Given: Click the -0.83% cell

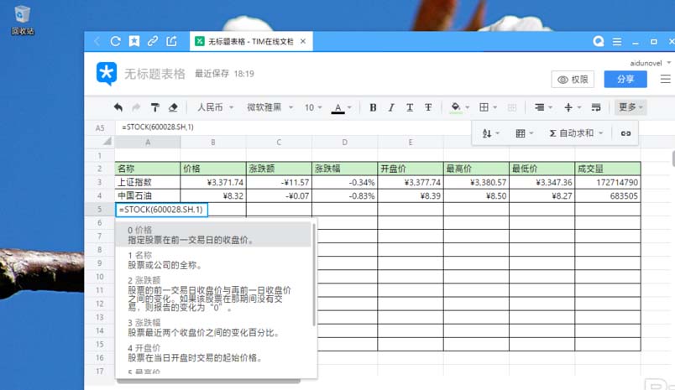Looking at the screenshot, I should [x=344, y=195].
